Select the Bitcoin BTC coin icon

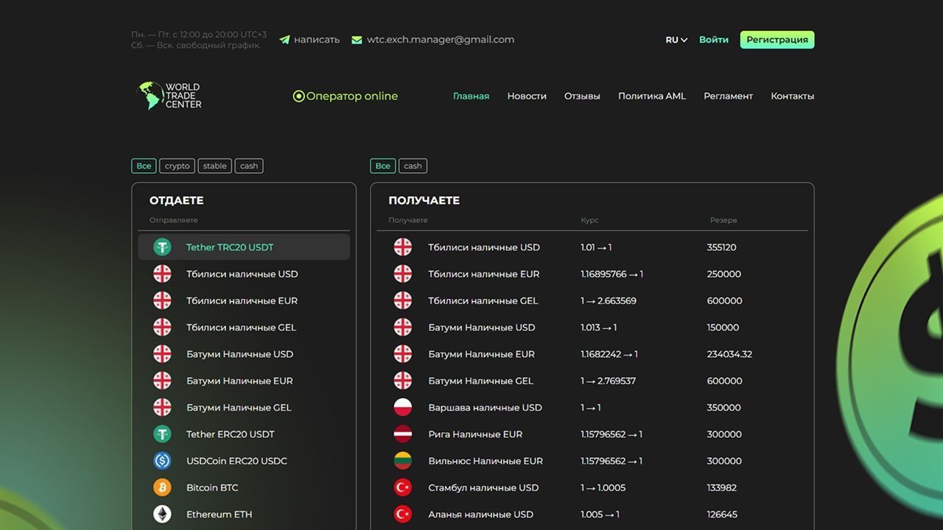tap(162, 487)
